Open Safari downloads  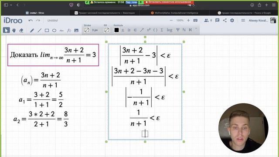[x=252, y=5]
